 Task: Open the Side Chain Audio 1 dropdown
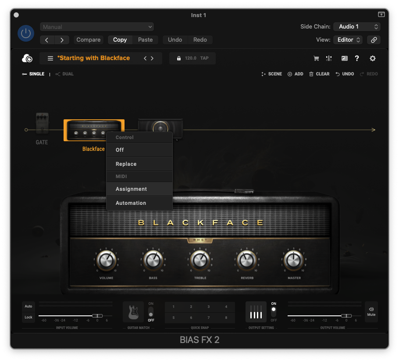357,26
